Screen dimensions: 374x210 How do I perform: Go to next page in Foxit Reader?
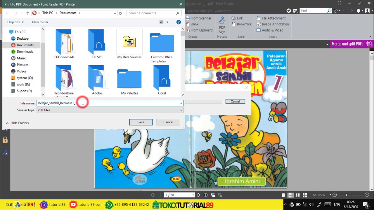coord(199,195)
